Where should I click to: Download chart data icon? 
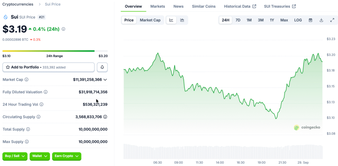[321, 20]
